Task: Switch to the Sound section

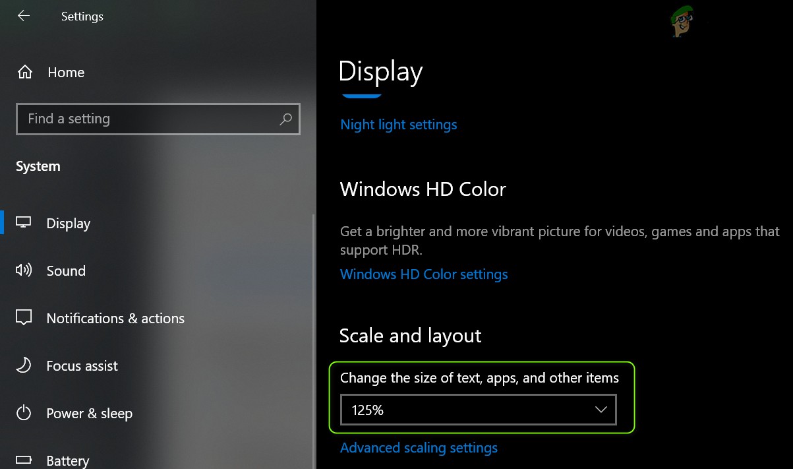Action: [x=66, y=270]
